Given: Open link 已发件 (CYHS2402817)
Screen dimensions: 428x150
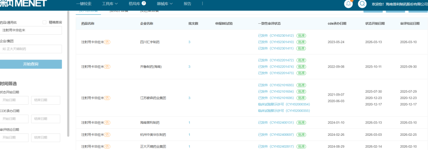Looking at the screenshot, I should tap(276, 146).
